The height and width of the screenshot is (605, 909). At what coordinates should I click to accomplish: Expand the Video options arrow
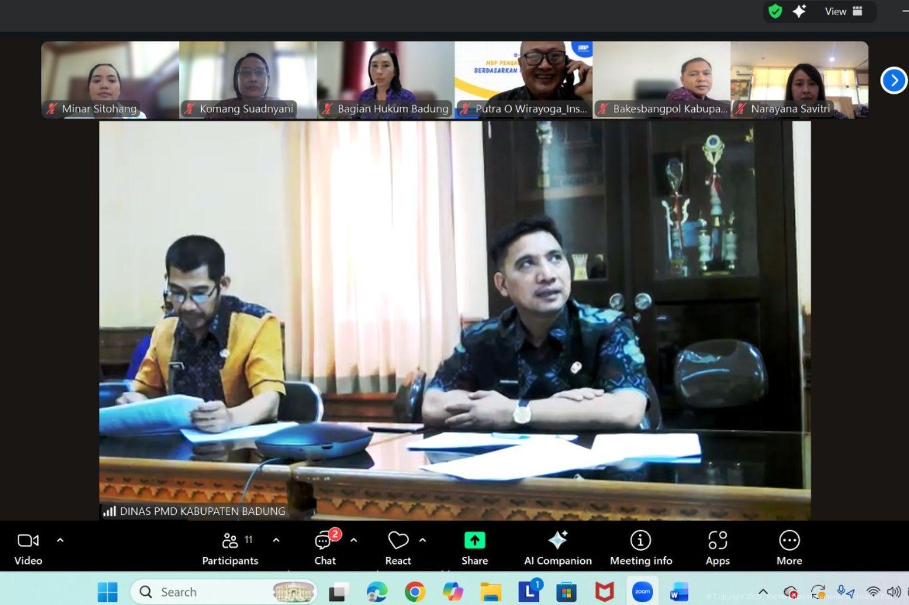60,540
